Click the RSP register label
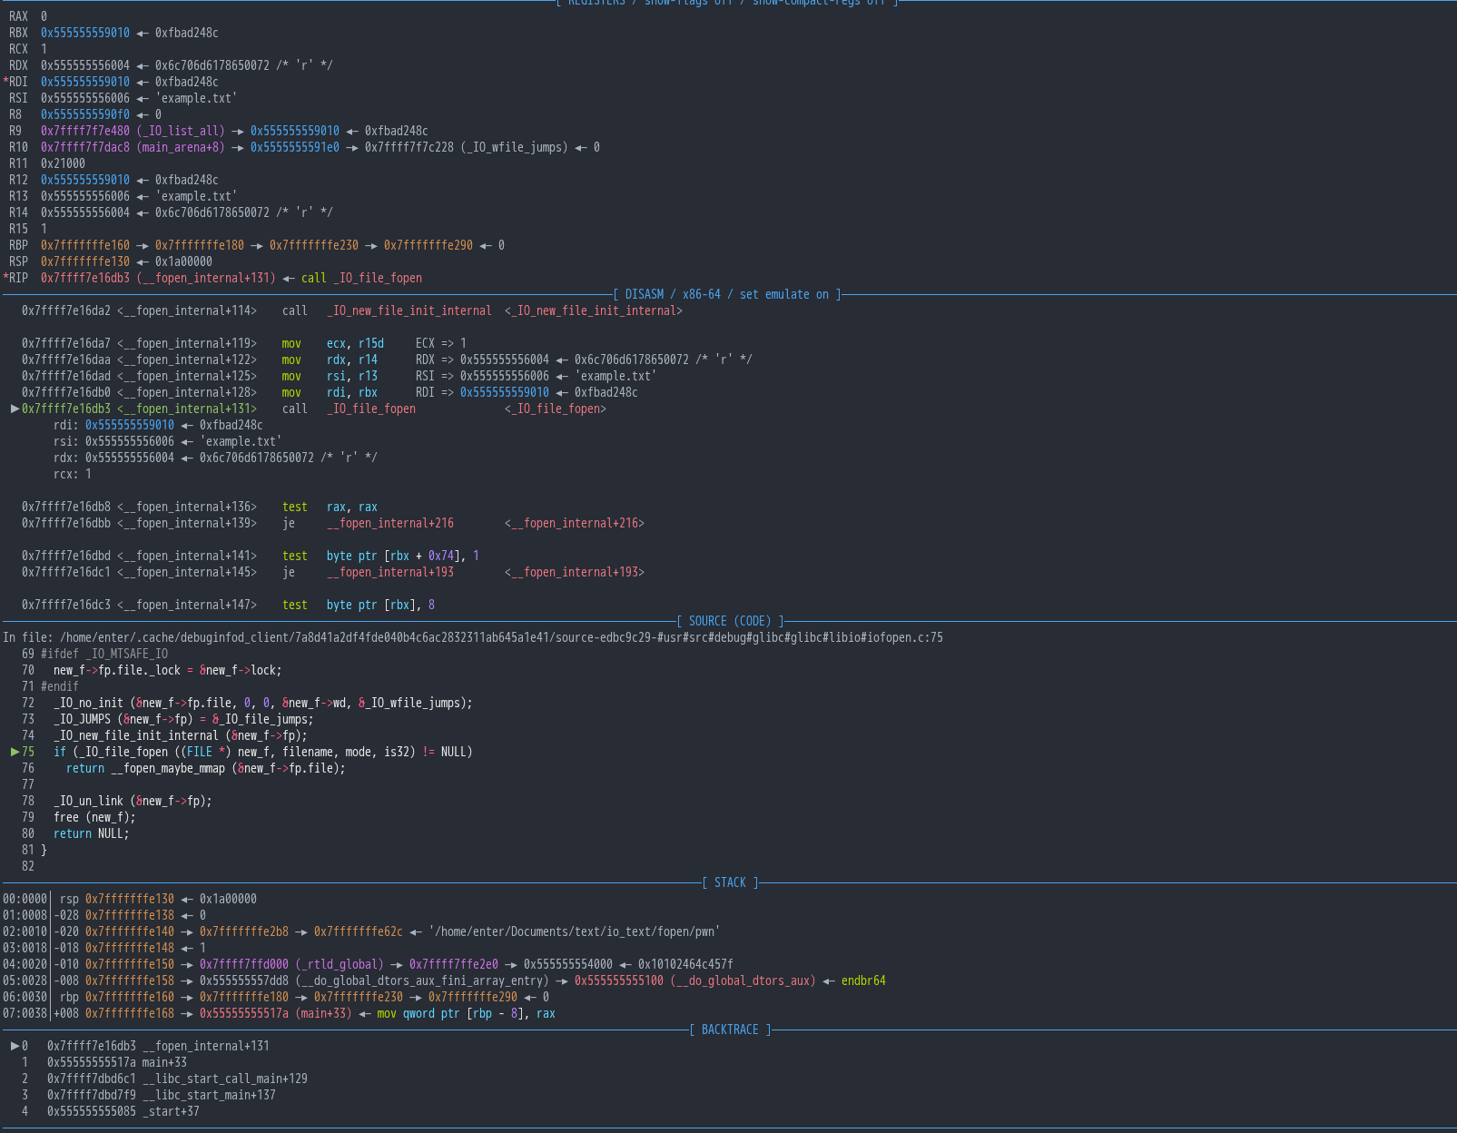The width and height of the screenshot is (1457, 1133). coord(18,261)
